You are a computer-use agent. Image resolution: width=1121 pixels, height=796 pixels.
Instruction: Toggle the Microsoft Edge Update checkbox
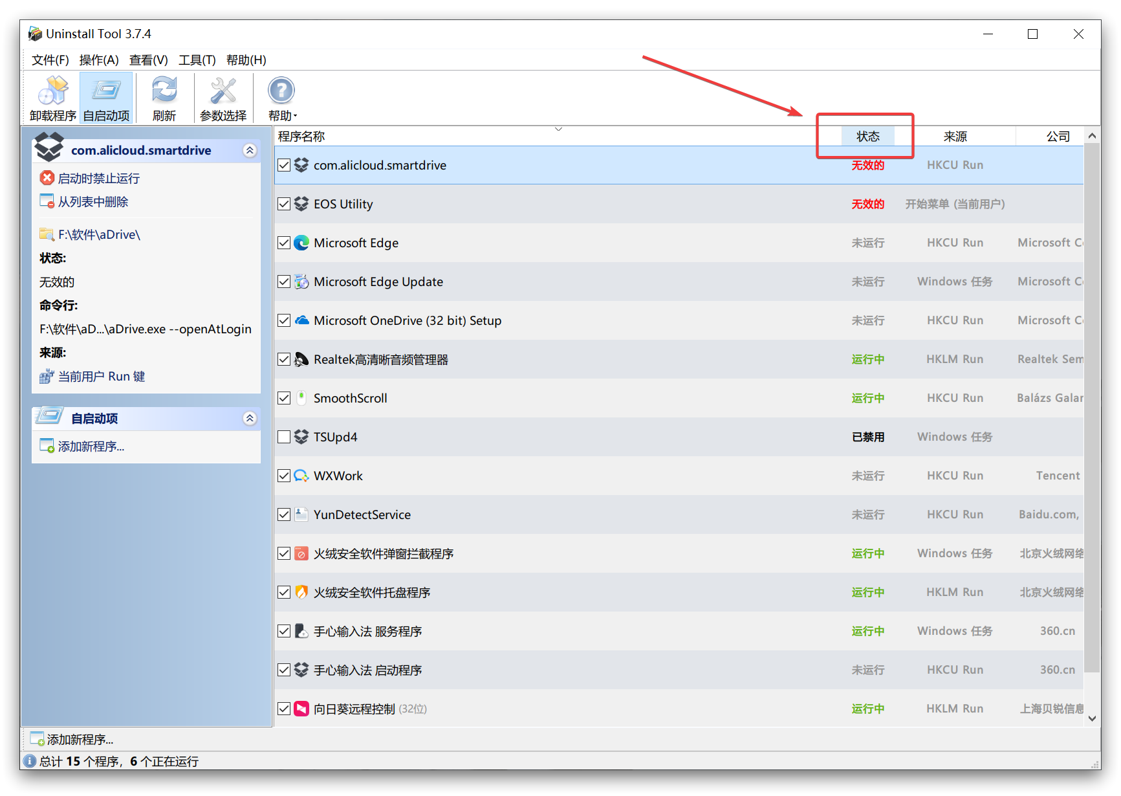(x=284, y=282)
